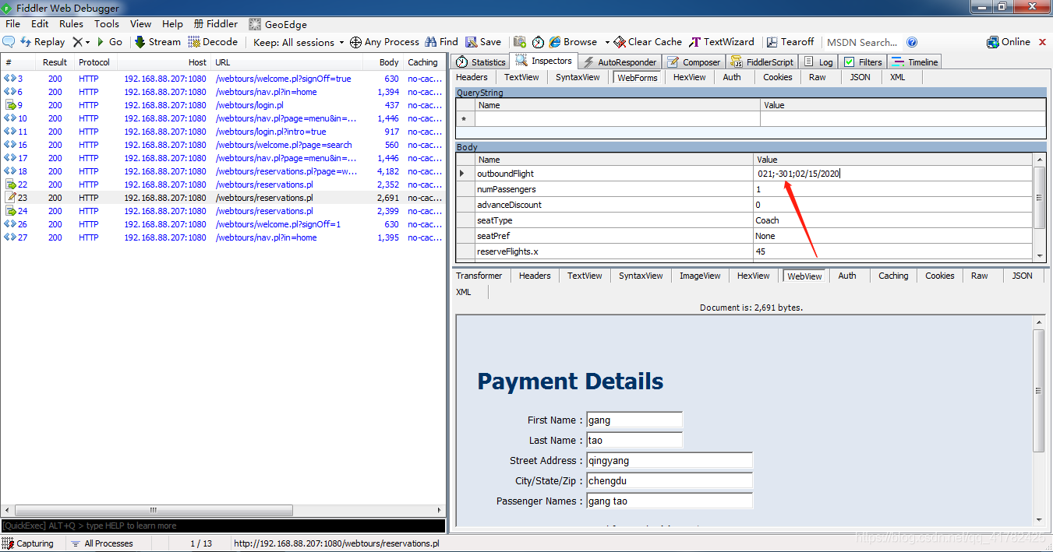Sort sessions by Protocol column header
This screenshot has width=1053, height=552.
click(x=95, y=62)
